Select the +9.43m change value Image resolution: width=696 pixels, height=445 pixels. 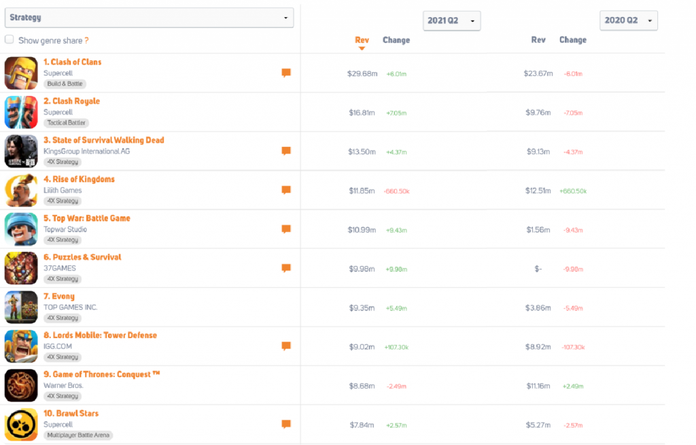[396, 231]
